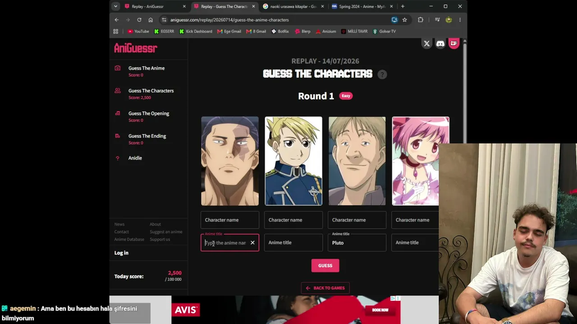Select Guess The Ending in the sidebar

click(147, 136)
